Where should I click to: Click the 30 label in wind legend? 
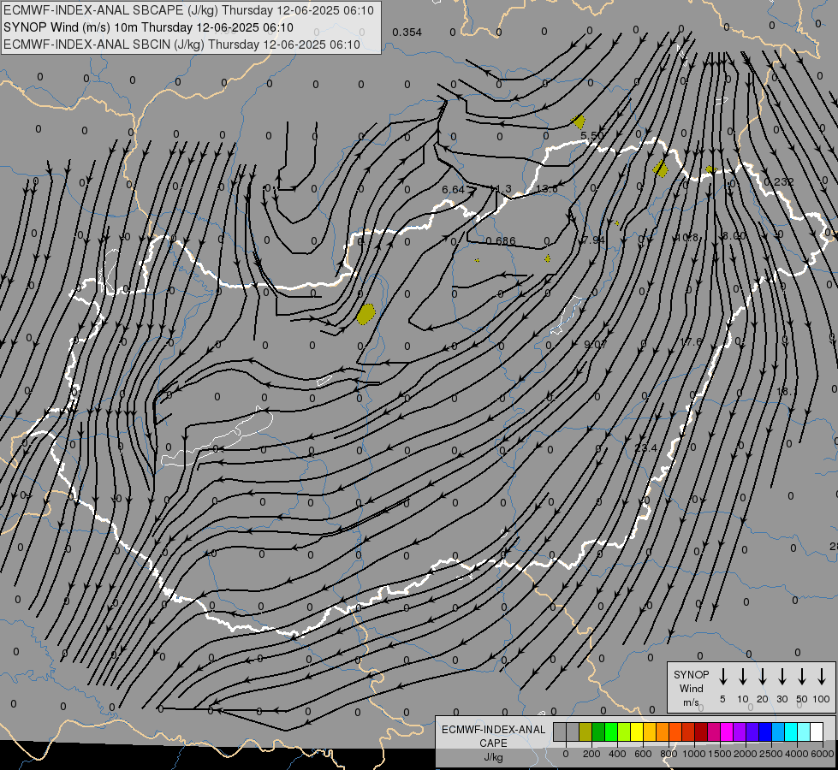[782, 699]
